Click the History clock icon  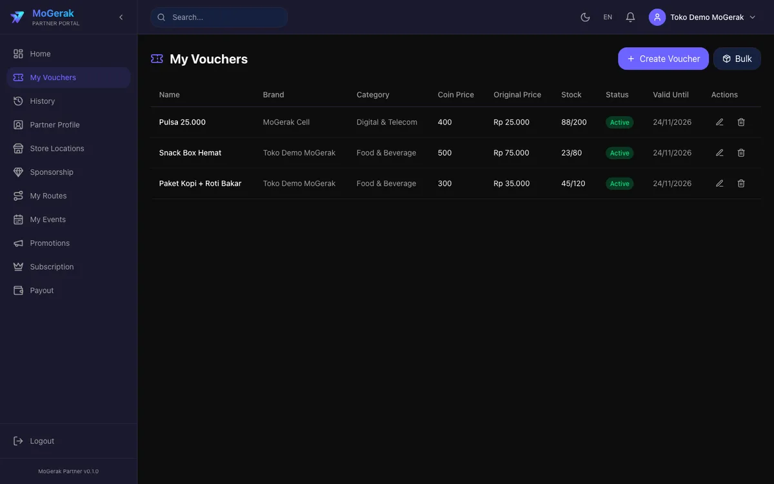tap(18, 101)
